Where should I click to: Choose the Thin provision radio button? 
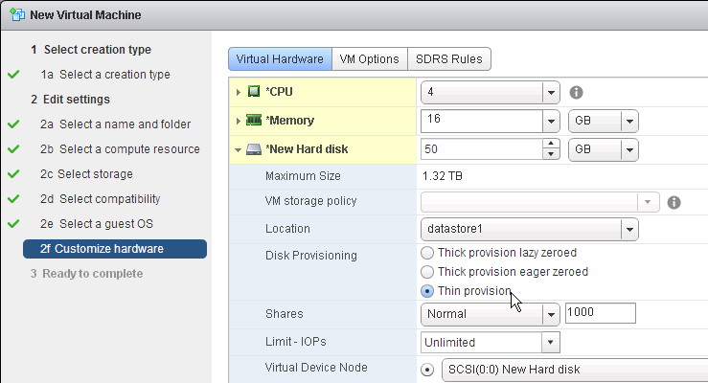(x=427, y=291)
